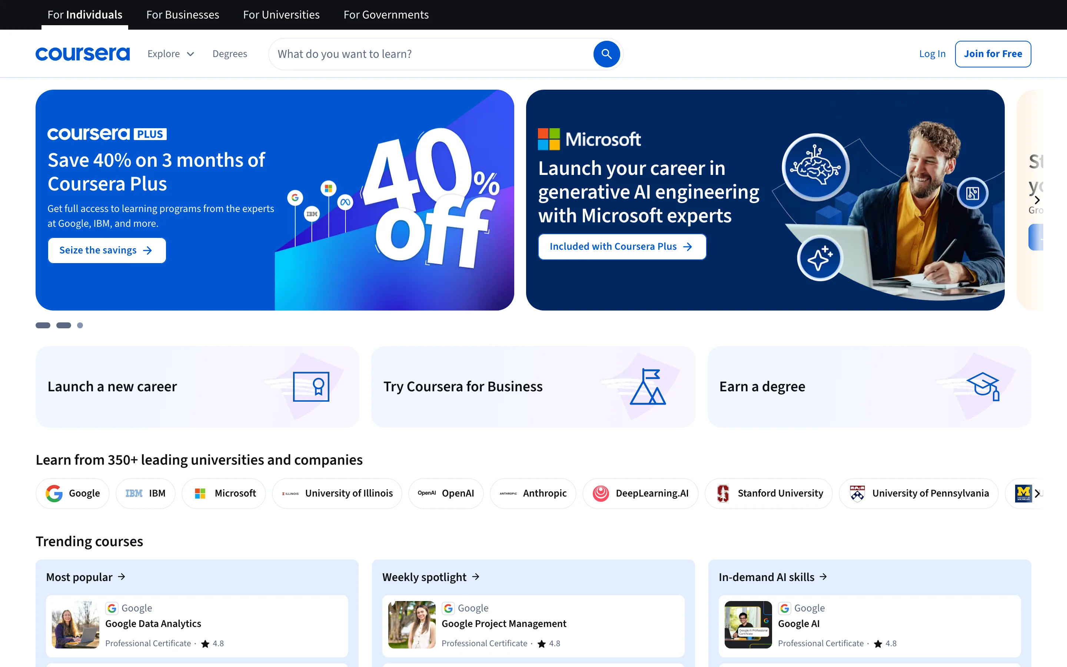1067x667 pixels.
Task: Click Join for Free
Action: click(x=993, y=53)
